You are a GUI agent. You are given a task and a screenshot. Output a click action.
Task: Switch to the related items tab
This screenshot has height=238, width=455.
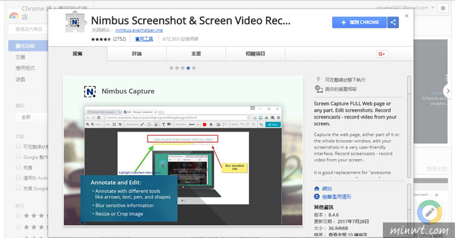[x=255, y=54]
